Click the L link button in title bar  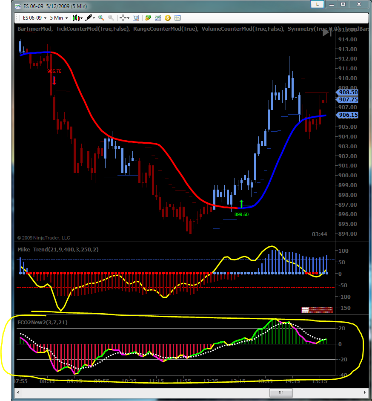point(318,4)
